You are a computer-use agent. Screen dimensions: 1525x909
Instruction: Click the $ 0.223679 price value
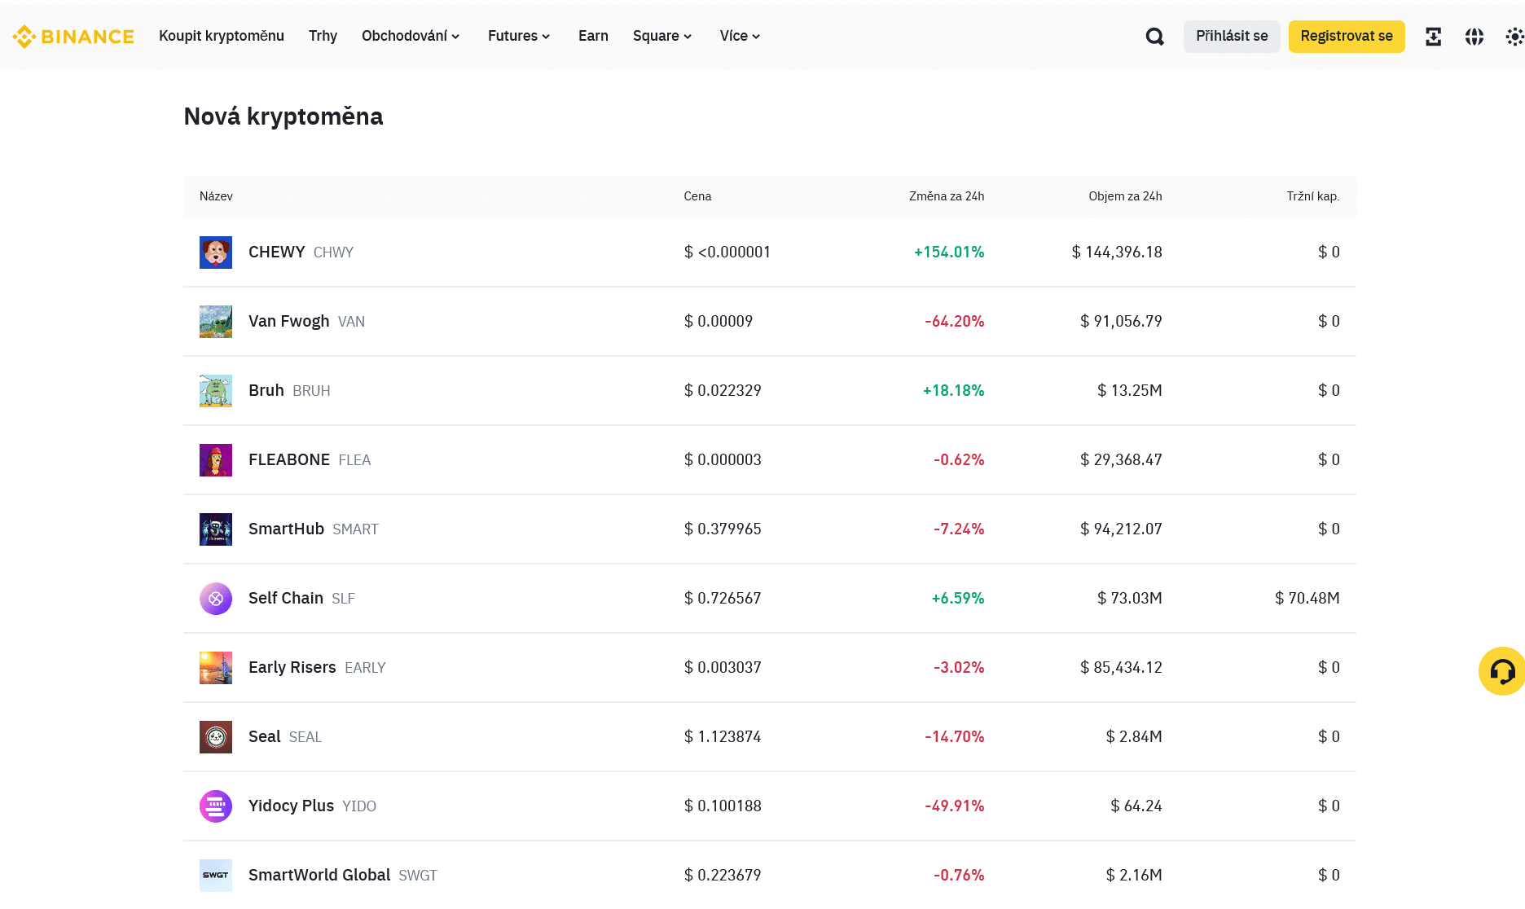(x=723, y=876)
